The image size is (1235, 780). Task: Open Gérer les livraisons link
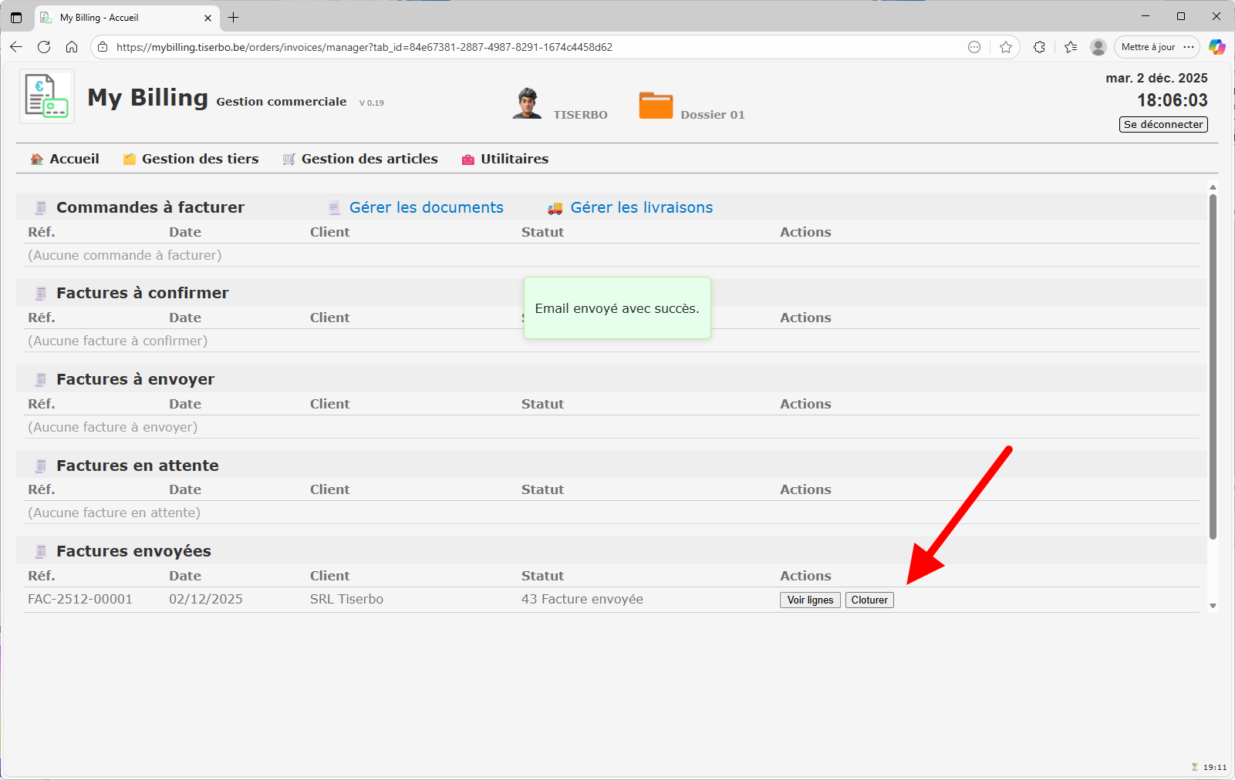click(641, 207)
